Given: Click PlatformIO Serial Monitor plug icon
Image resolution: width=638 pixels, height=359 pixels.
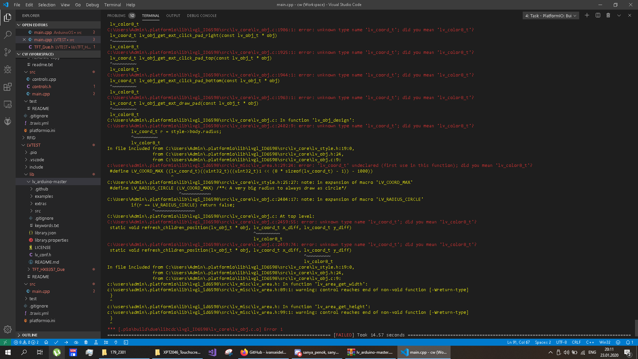Looking at the screenshot, I should [116, 342].
